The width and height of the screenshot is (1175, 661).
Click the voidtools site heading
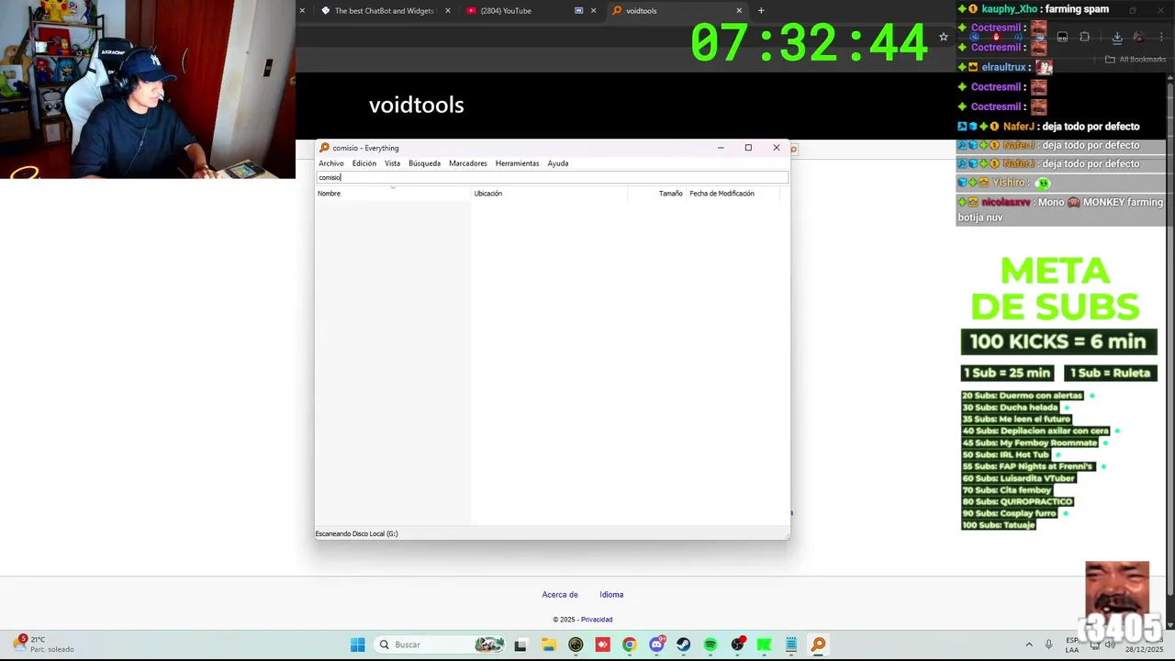pos(416,105)
